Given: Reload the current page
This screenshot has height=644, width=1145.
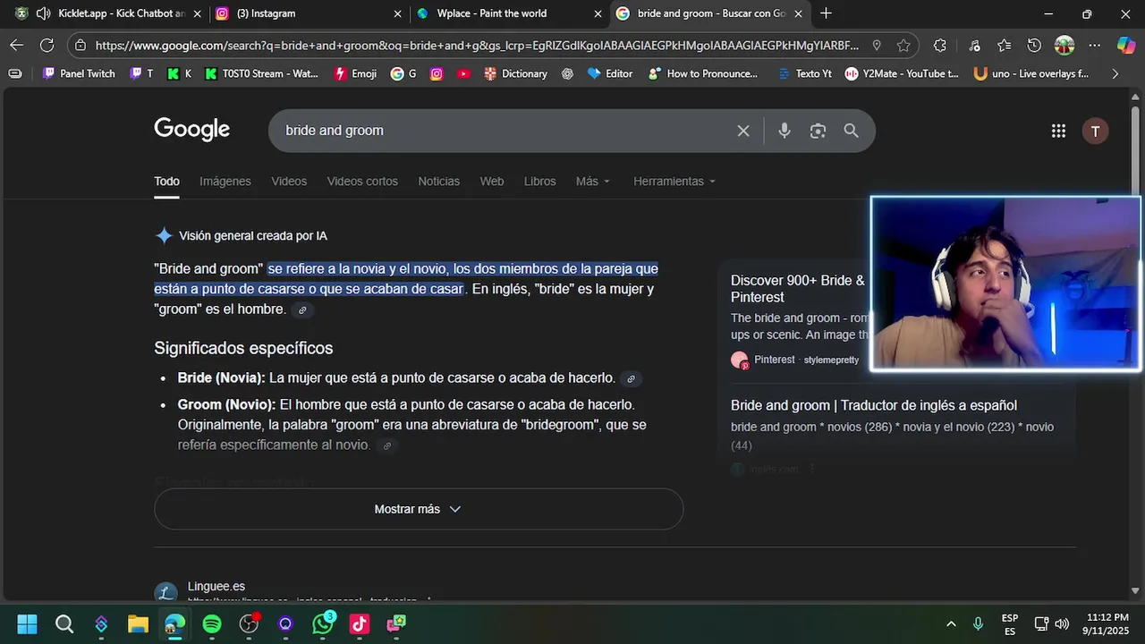Looking at the screenshot, I should pyautogui.click(x=47, y=45).
